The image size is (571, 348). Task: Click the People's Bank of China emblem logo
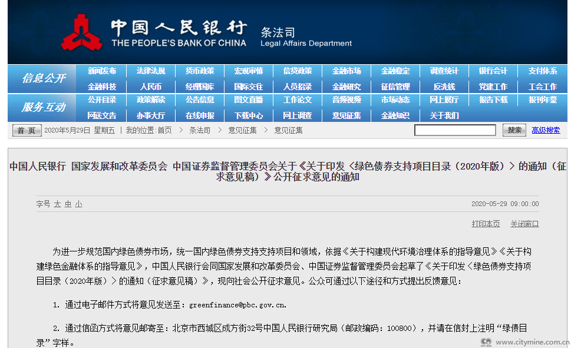pyautogui.click(x=82, y=32)
